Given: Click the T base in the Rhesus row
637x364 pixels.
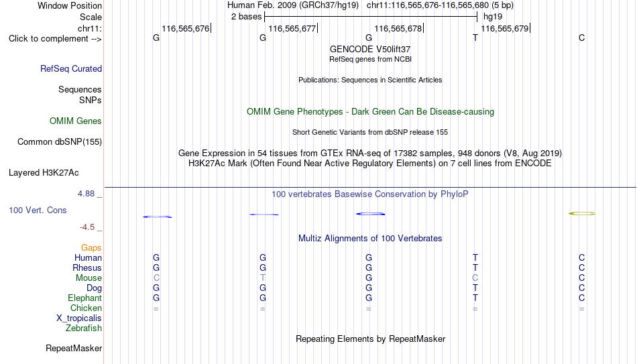Looking at the screenshot, I should coord(475,268).
